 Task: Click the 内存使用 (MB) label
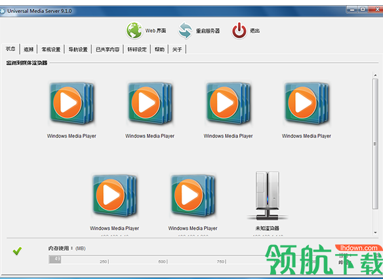(x=67, y=248)
